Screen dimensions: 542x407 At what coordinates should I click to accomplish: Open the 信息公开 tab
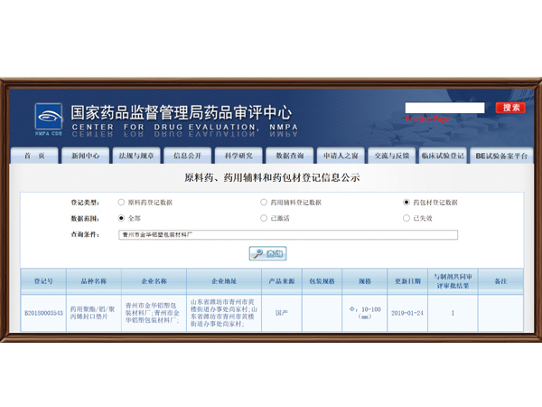187,156
